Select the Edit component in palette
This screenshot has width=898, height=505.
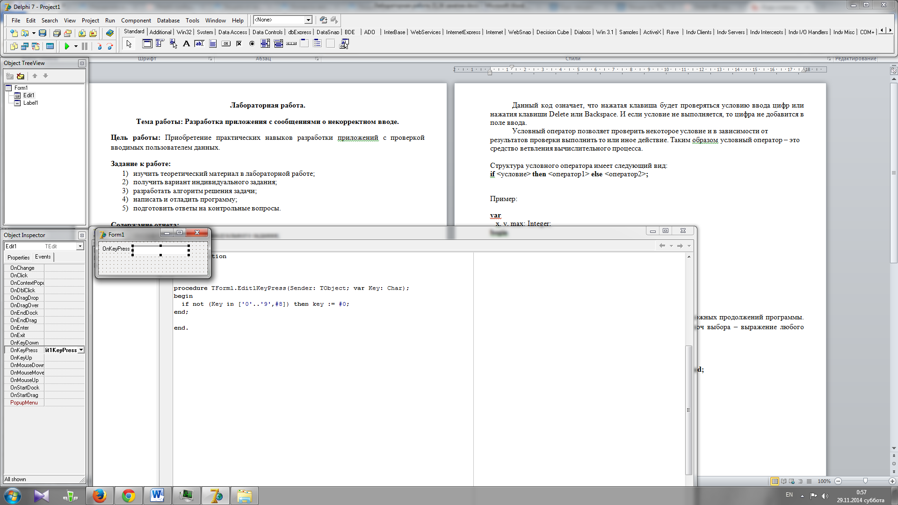click(x=199, y=43)
